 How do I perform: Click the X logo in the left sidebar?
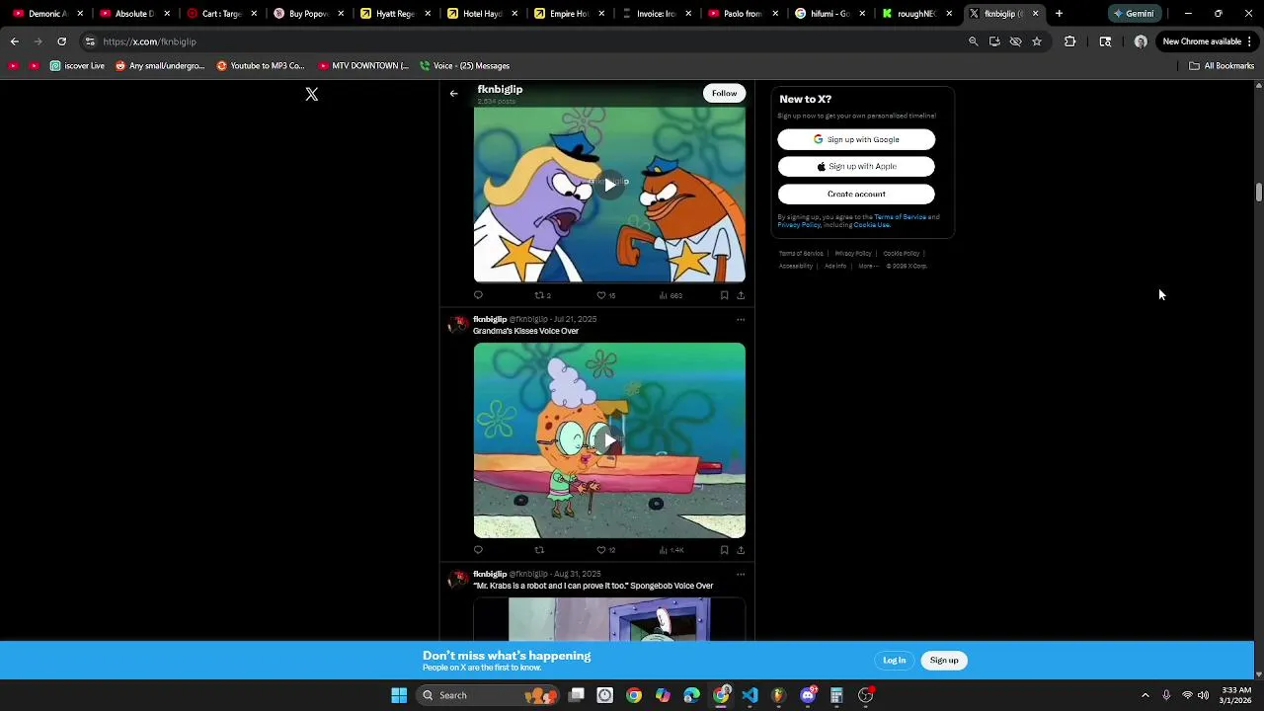(312, 94)
